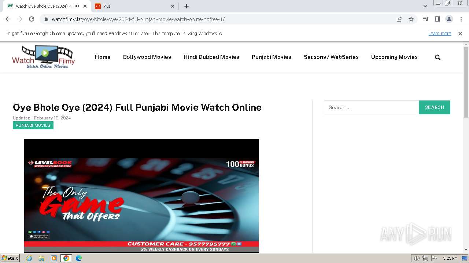Go back to the previous page
The height and width of the screenshot is (263, 469).
tap(8, 19)
